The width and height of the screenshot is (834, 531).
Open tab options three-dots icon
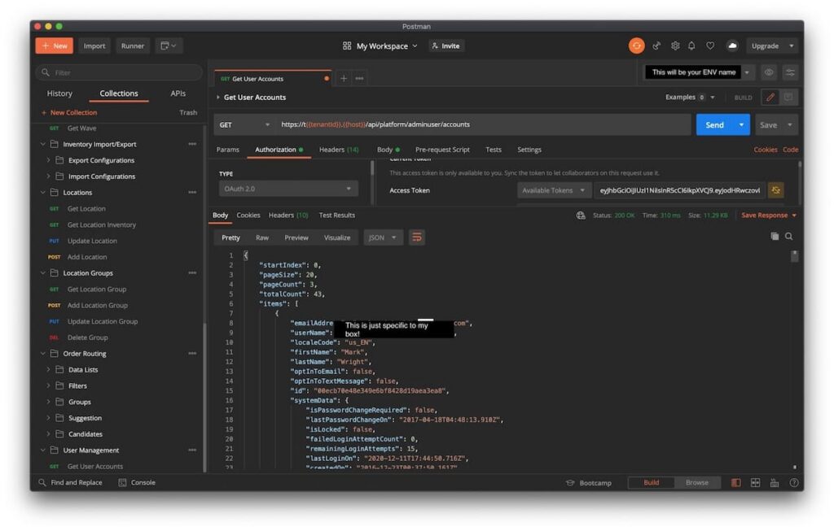[x=359, y=79]
